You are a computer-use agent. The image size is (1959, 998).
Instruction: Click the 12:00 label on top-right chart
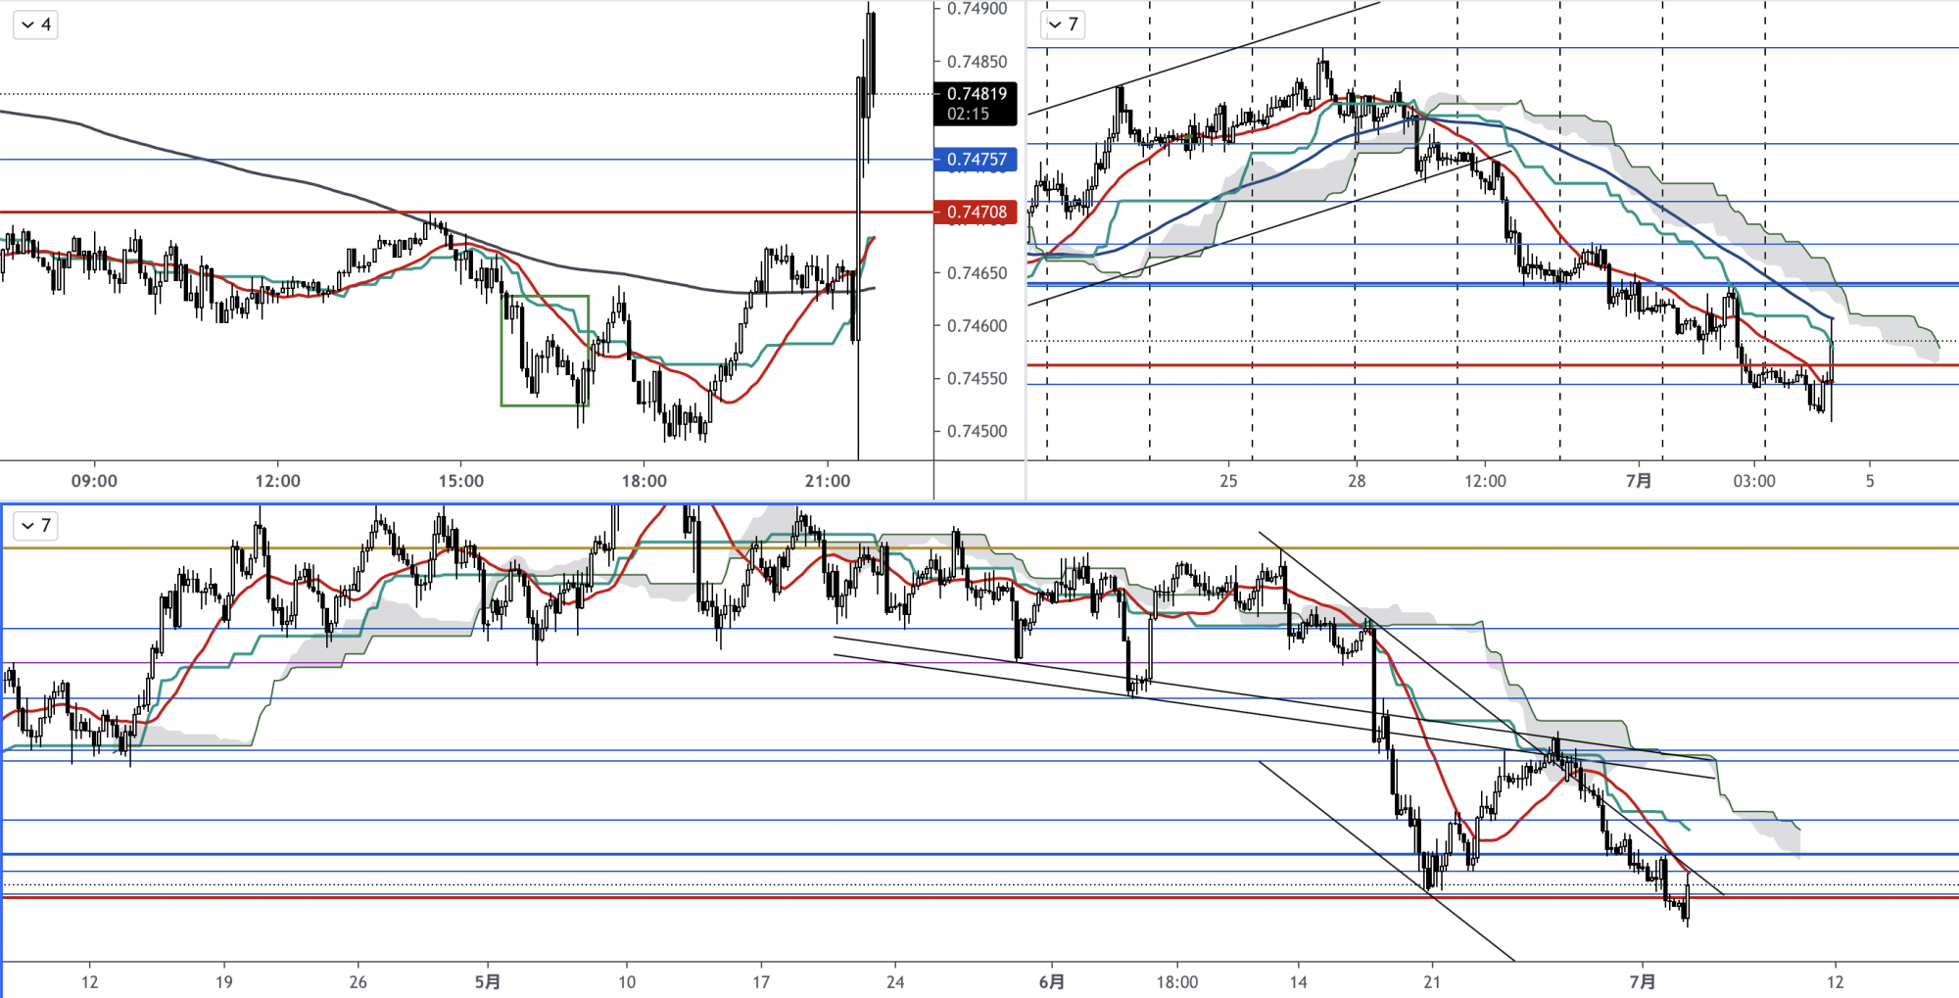click(x=1485, y=481)
